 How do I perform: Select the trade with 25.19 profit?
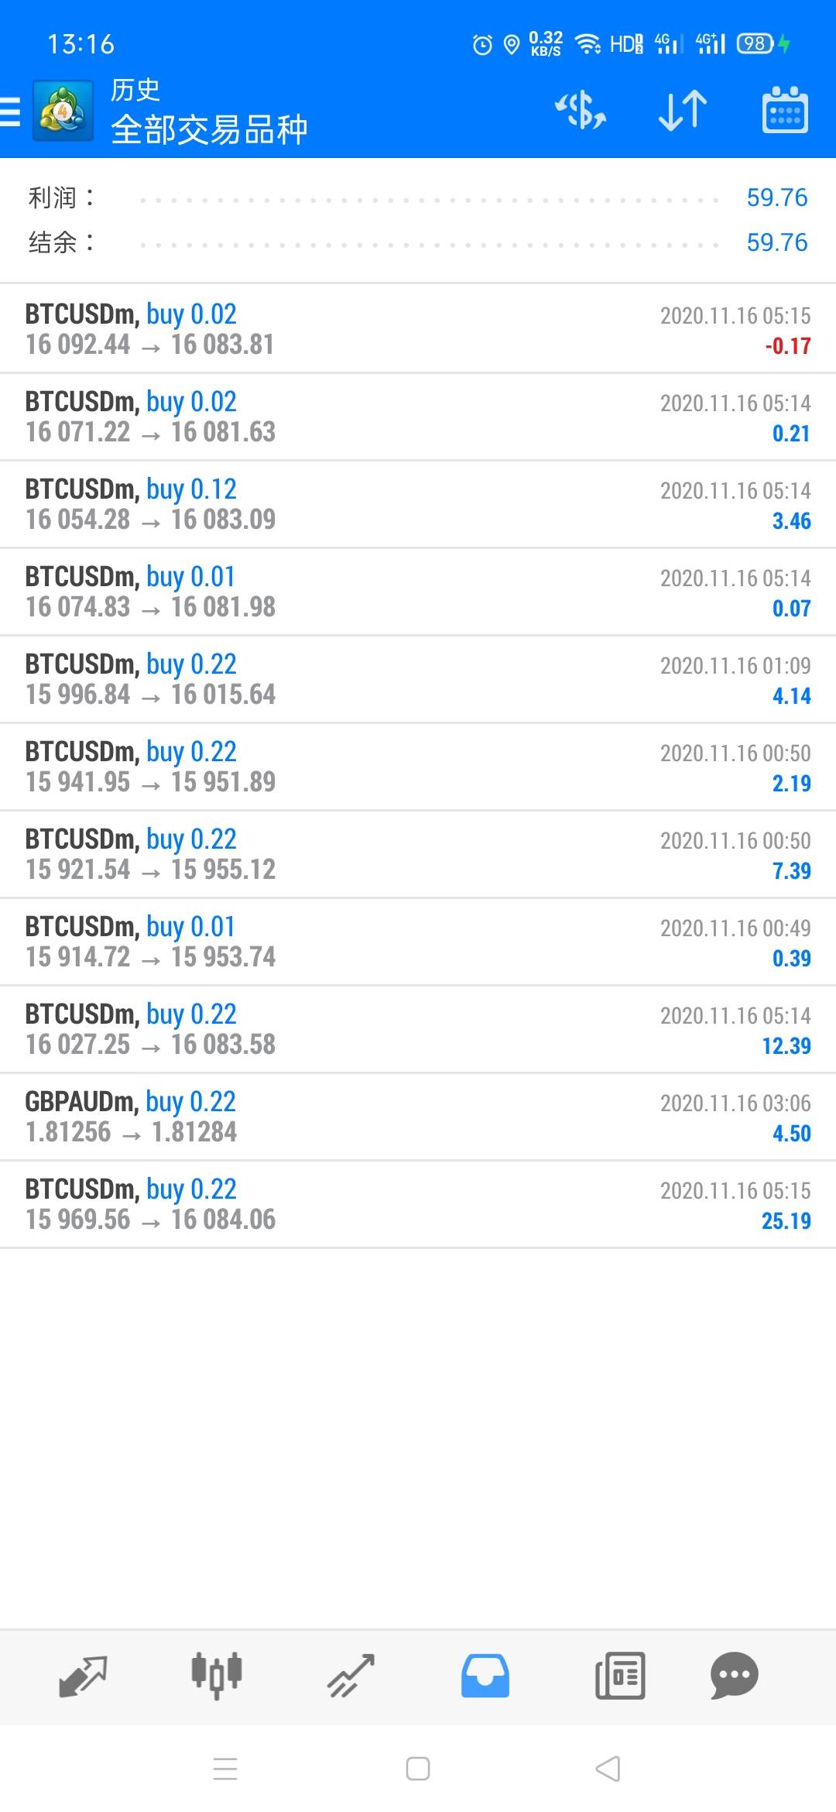pos(418,1204)
